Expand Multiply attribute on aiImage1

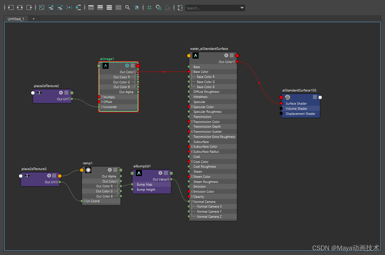(x=102, y=97)
